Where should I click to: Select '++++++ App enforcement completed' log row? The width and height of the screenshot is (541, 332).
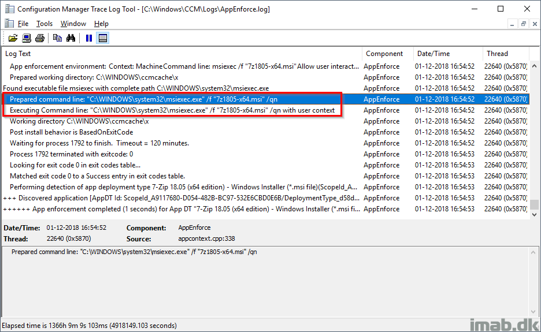click(x=265, y=209)
